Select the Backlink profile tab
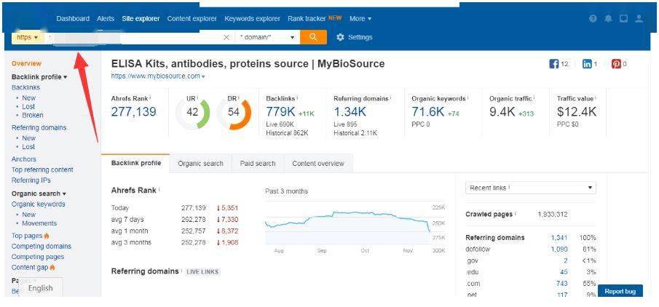This screenshot has width=659, height=307. pyautogui.click(x=135, y=163)
